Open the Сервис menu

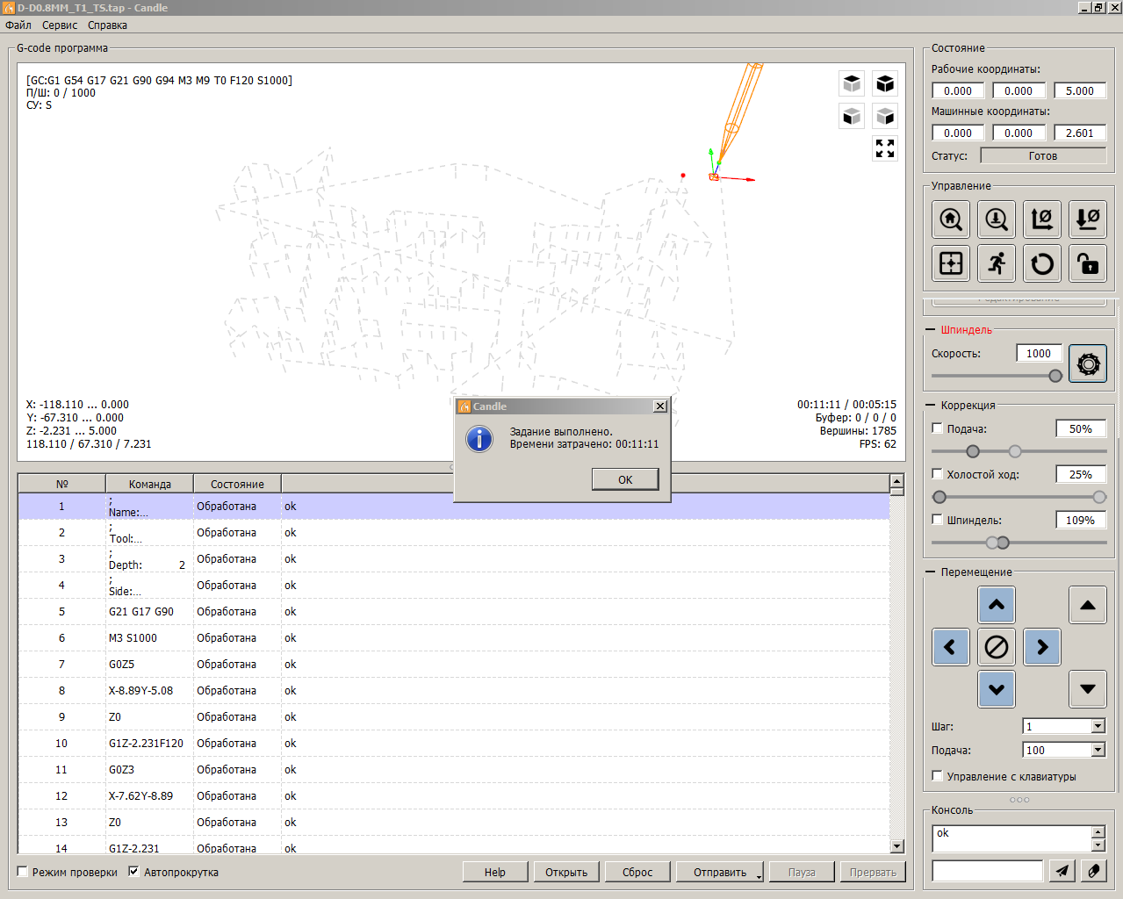[x=60, y=25]
